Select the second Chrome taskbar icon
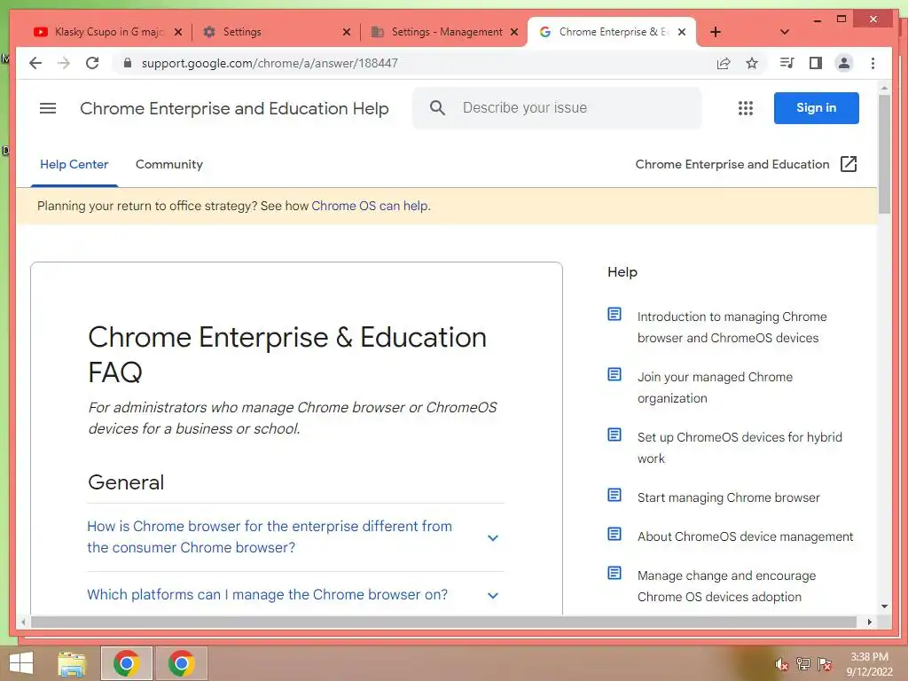 pyautogui.click(x=181, y=663)
